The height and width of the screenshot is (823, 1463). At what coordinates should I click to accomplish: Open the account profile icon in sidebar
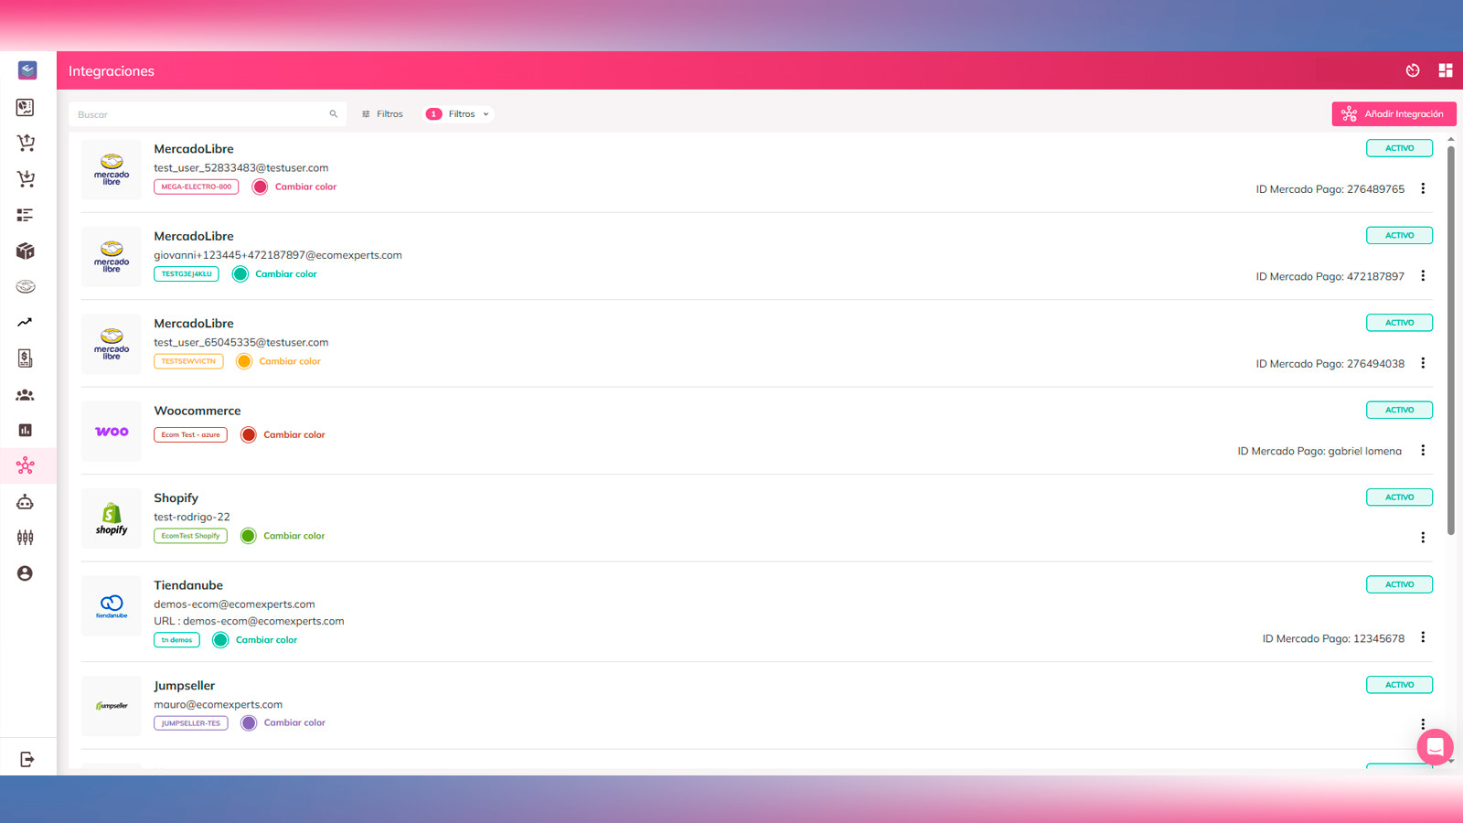26,572
